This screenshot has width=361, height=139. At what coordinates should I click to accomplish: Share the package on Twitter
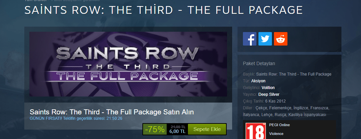[265, 39]
